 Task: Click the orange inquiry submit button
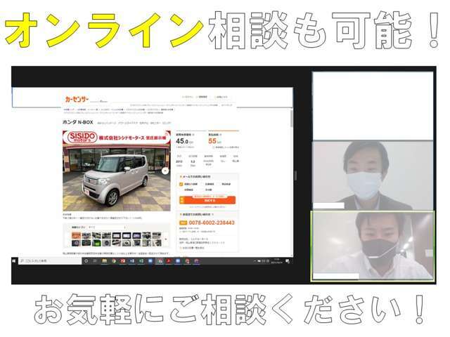click(x=207, y=199)
